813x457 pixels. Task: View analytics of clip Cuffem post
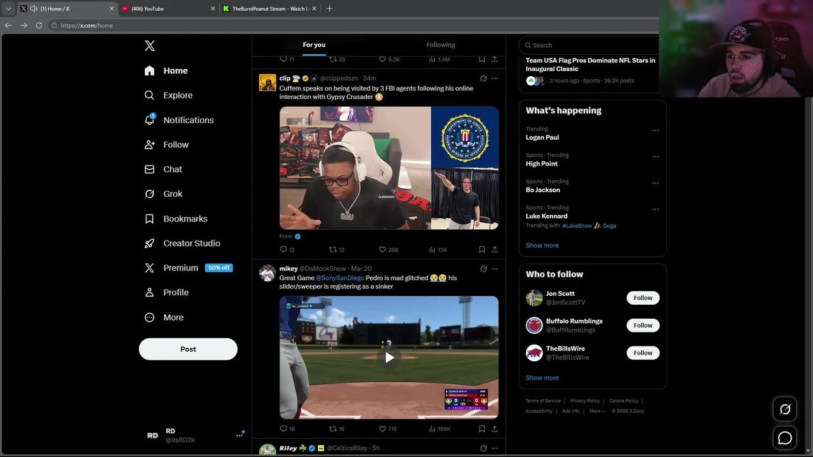[x=438, y=249]
